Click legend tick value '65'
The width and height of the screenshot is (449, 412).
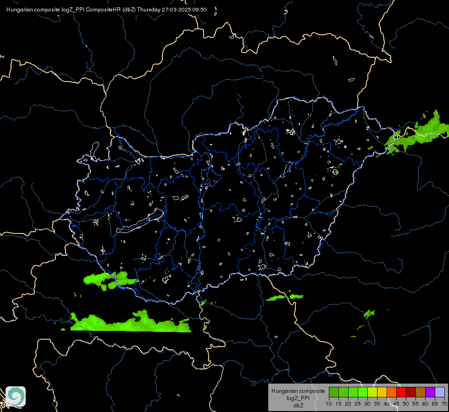point(435,404)
